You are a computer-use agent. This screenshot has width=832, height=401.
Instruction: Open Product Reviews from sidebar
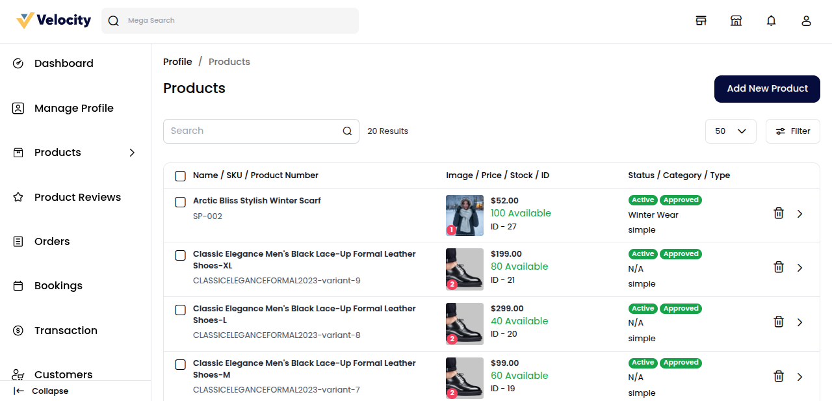[77, 197]
